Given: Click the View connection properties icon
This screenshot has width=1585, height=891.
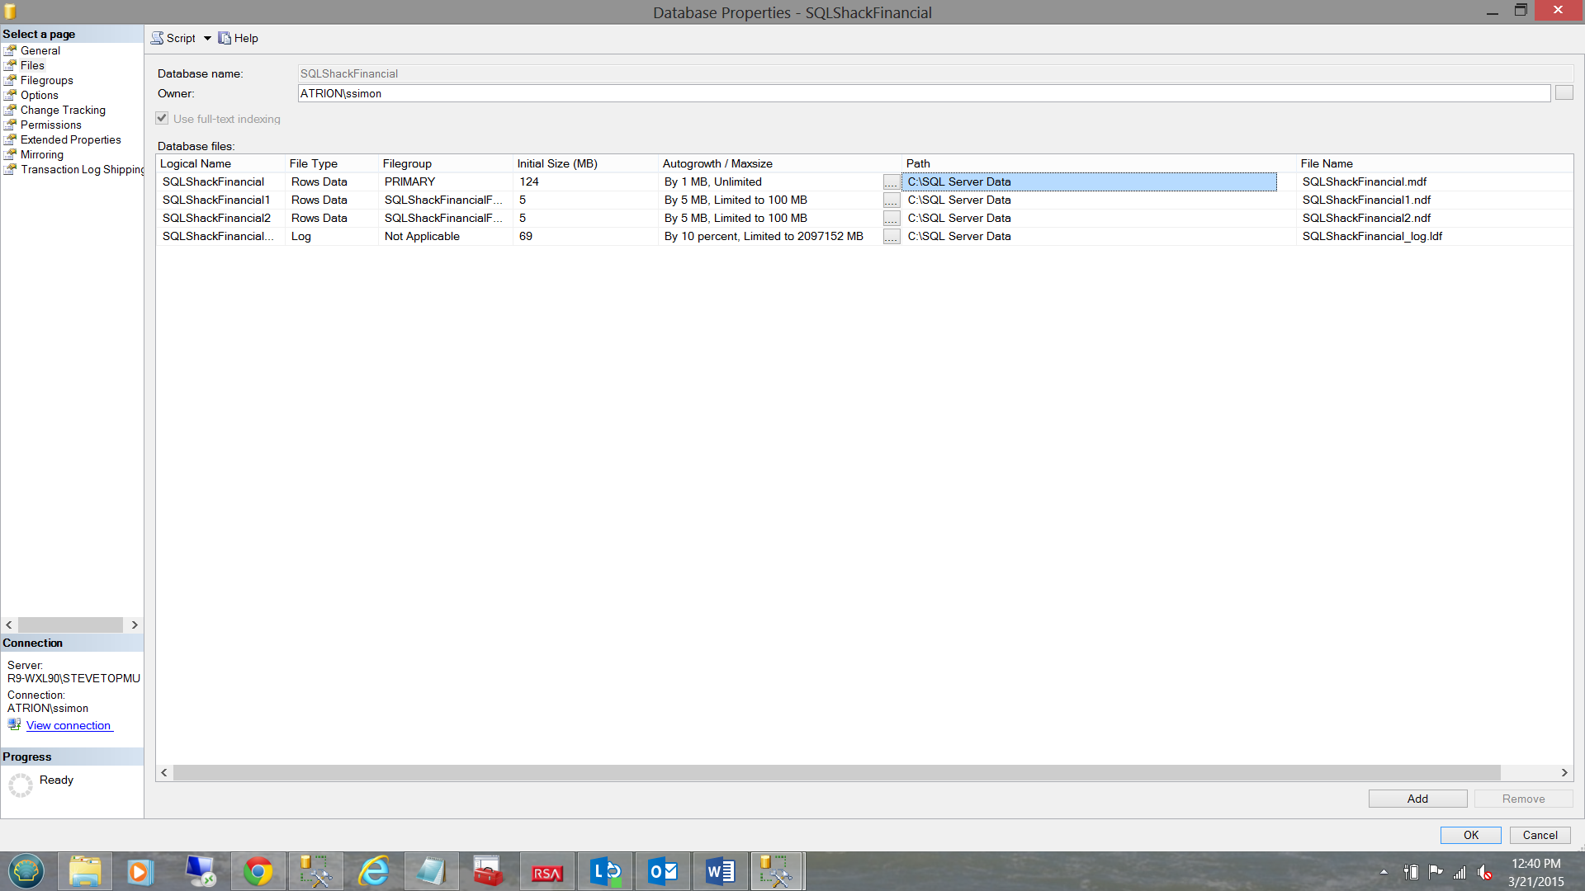Looking at the screenshot, I should point(14,724).
